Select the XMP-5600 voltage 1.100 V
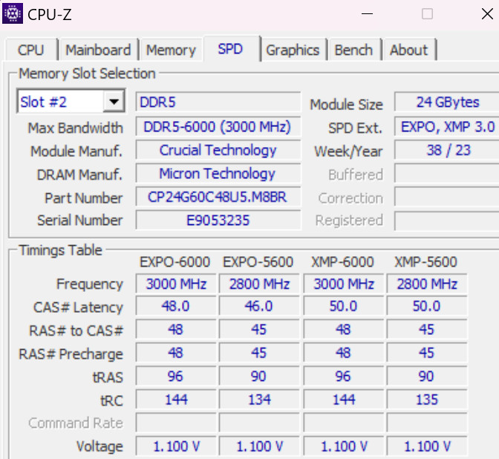 tap(427, 446)
